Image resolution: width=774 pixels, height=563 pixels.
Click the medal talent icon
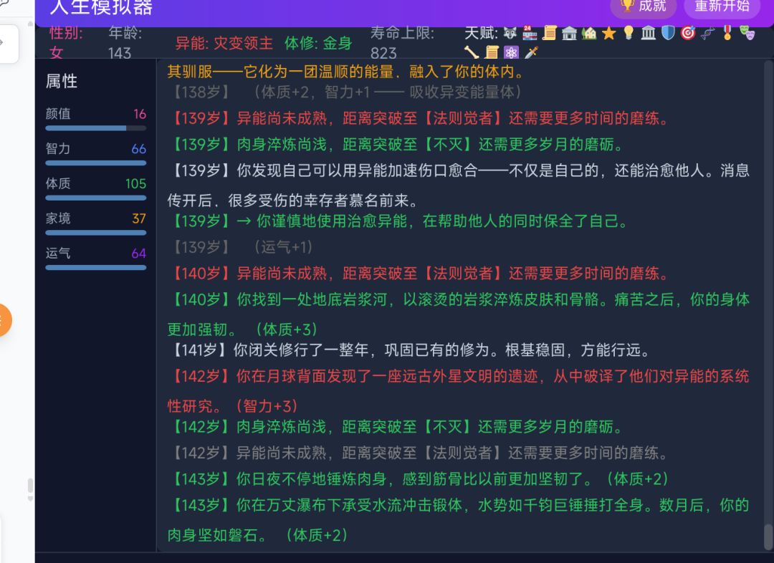click(727, 33)
